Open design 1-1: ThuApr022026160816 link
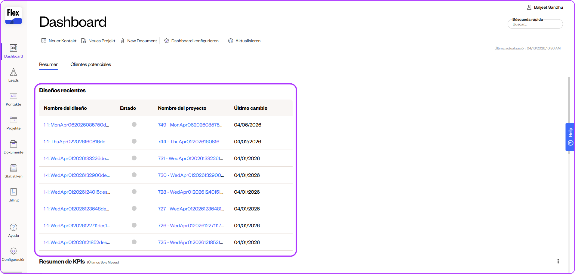This screenshot has height=274, width=575. pos(76,141)
